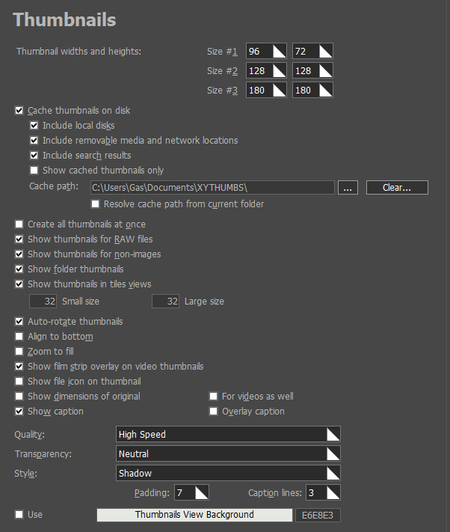Disable Cache thumbnails on disk
The image size is (450, 532).
coord(19,111)
